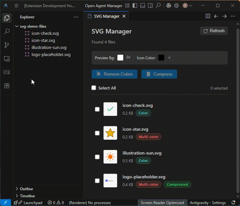Open the Search view in activity bar
The width and height of the screenshot is (240, 206).
point(6,32)
